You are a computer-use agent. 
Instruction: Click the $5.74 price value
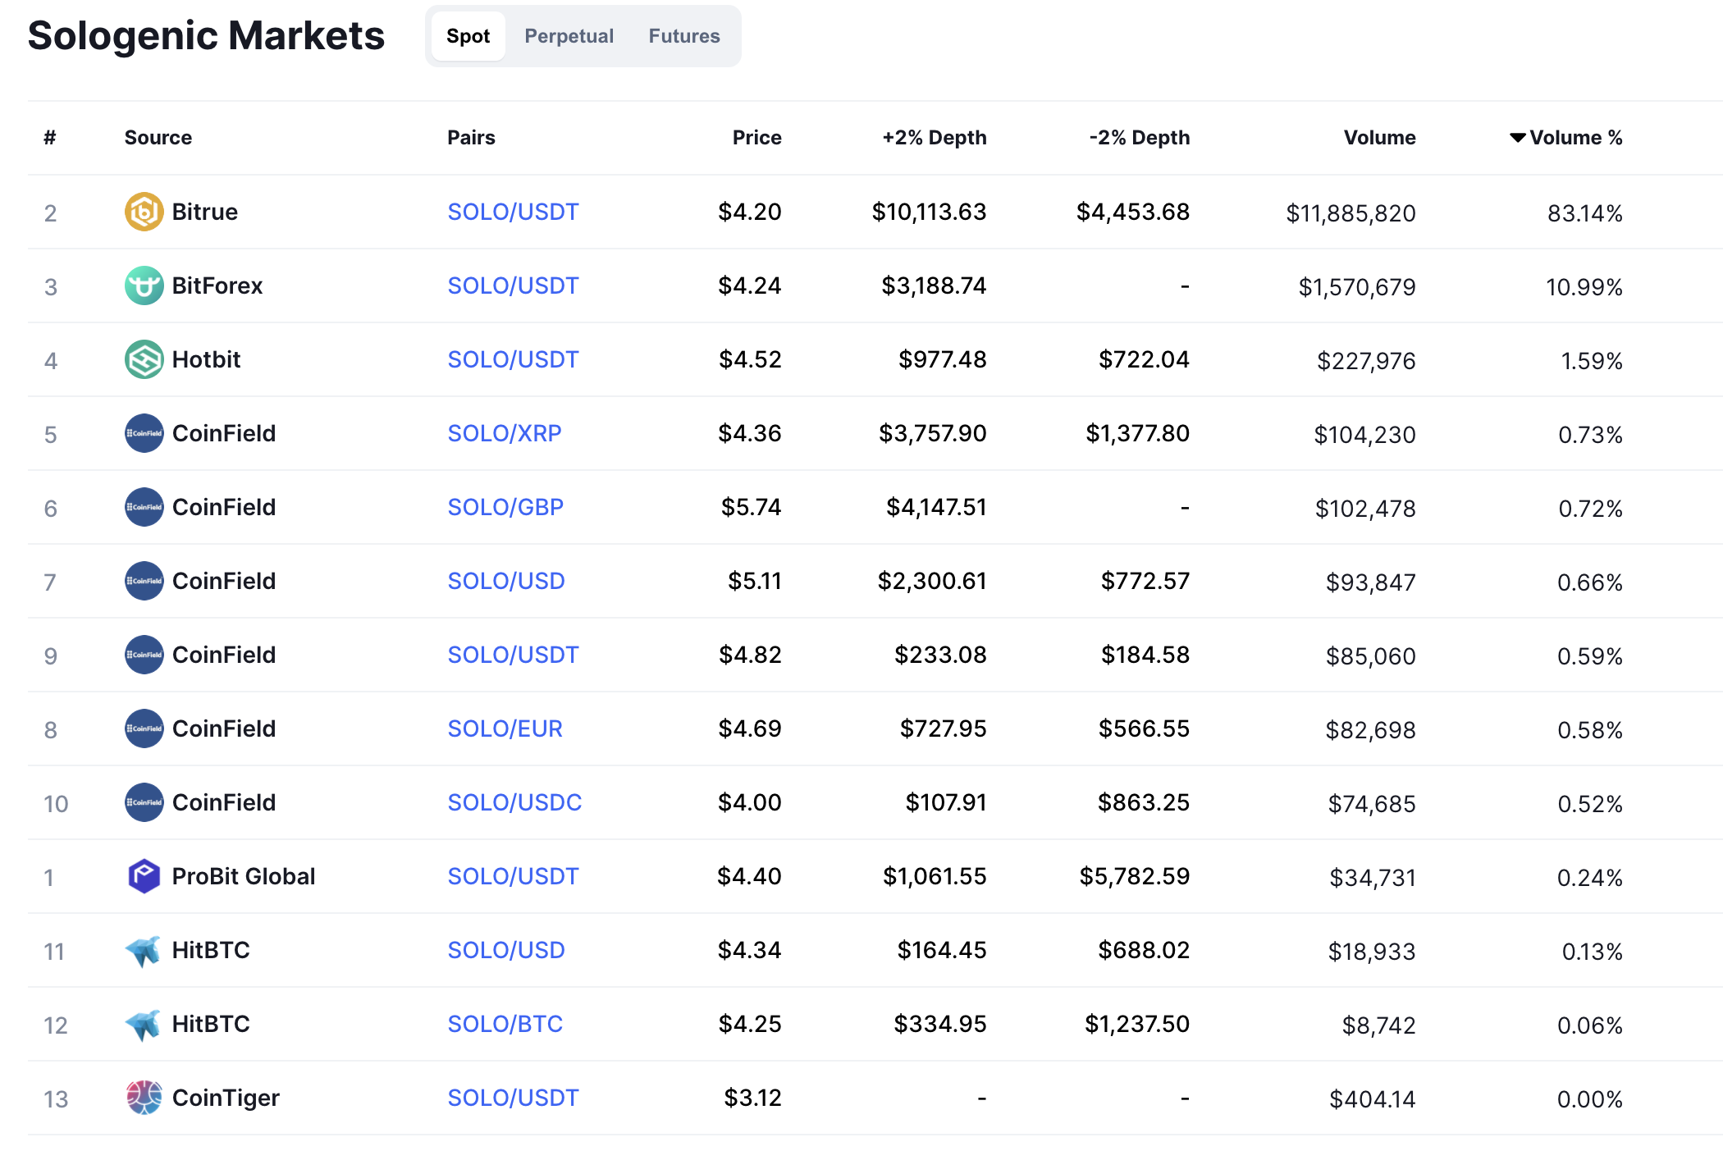coord(751,507)
